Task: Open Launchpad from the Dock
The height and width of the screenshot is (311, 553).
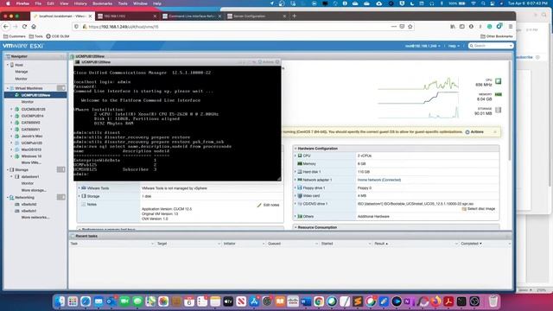Action: 73,301
